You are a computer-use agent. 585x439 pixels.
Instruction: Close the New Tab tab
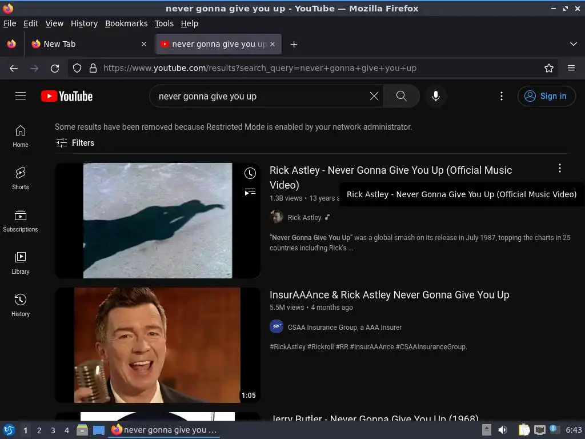(x=144, y=44)
